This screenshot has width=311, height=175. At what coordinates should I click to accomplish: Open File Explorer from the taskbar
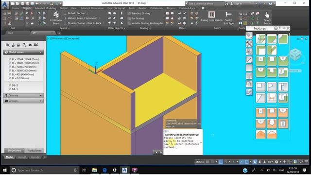tap(94, 170)
